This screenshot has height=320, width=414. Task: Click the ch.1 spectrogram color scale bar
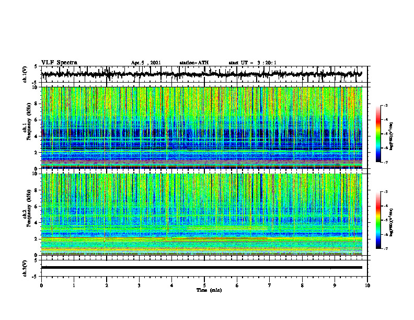click(x=378, y=134)
